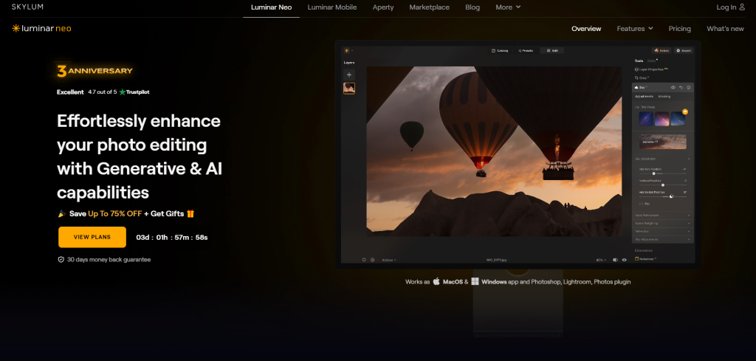
Task: Choose the third sky thumbnail with orange badge
Action: pyautogui.click(x=678, y=119)
